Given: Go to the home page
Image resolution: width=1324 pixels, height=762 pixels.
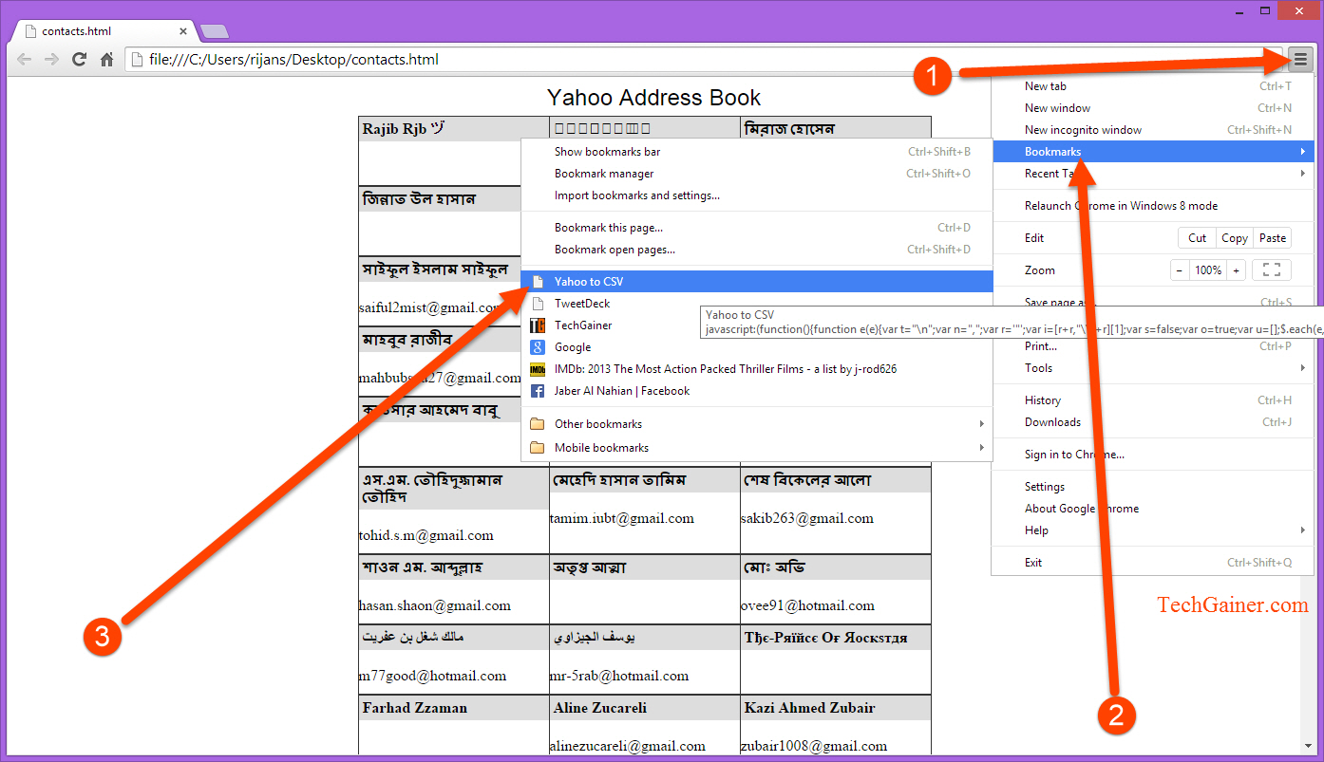Looking at the screenshot, I should point(107,59).
